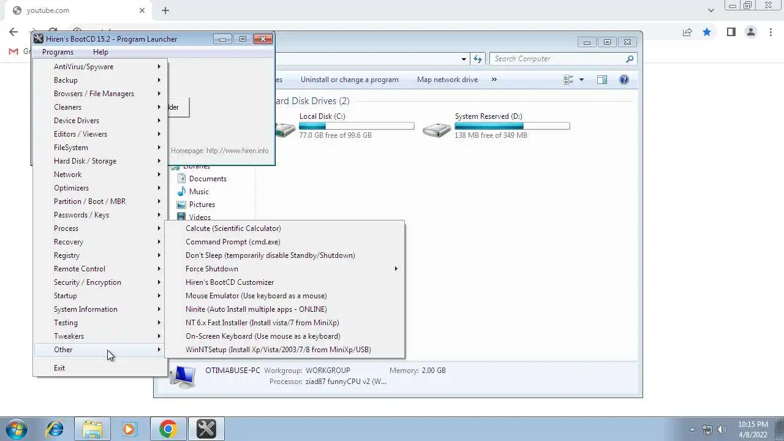Select Don't Sleep entry
The image size is (784, 441).
[x=284, y=255]
